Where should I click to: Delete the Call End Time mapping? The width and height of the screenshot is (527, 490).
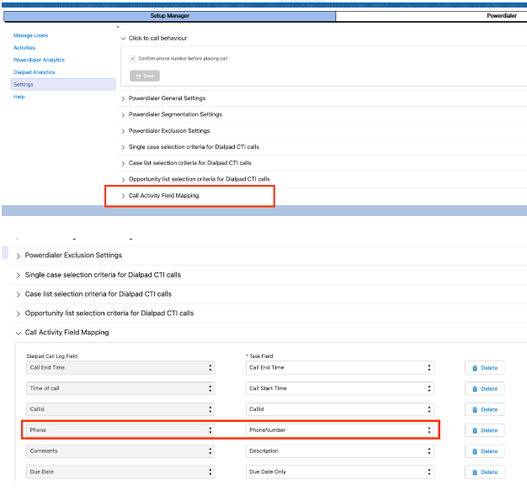tap(485, 368)
